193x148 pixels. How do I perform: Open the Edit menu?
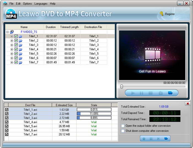pos(18,4)
